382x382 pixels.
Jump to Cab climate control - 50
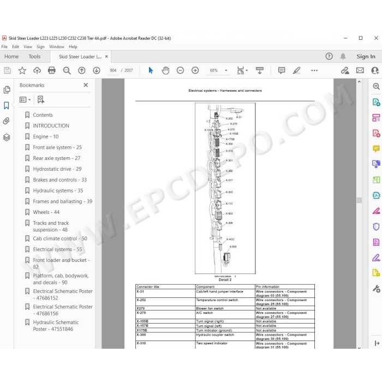coord(60,238)
